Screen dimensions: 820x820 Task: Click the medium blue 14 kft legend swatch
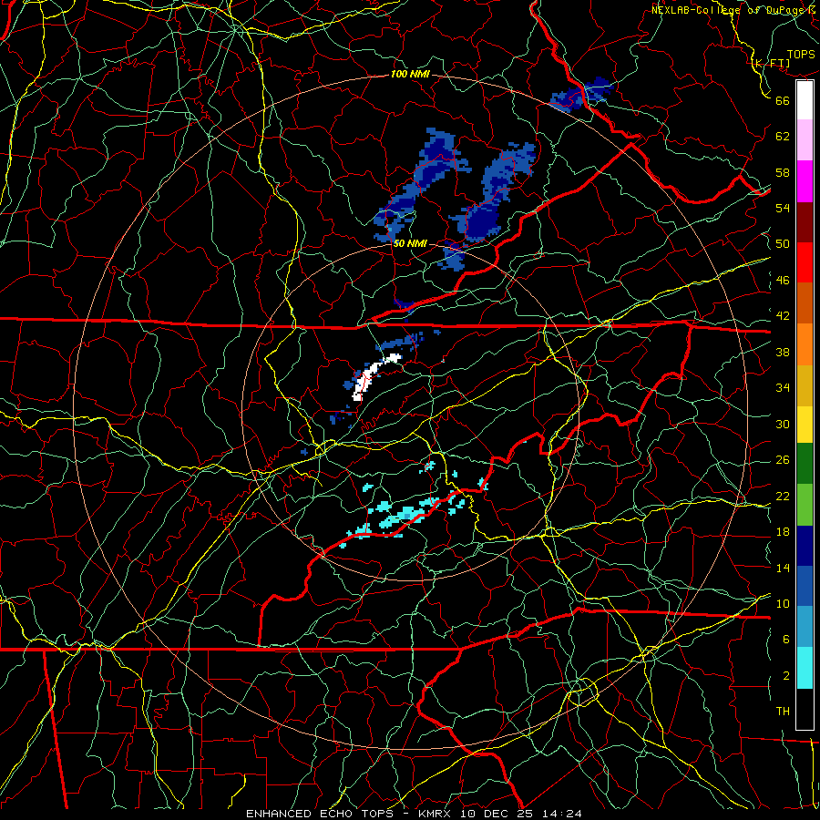[x=805, y=586]
